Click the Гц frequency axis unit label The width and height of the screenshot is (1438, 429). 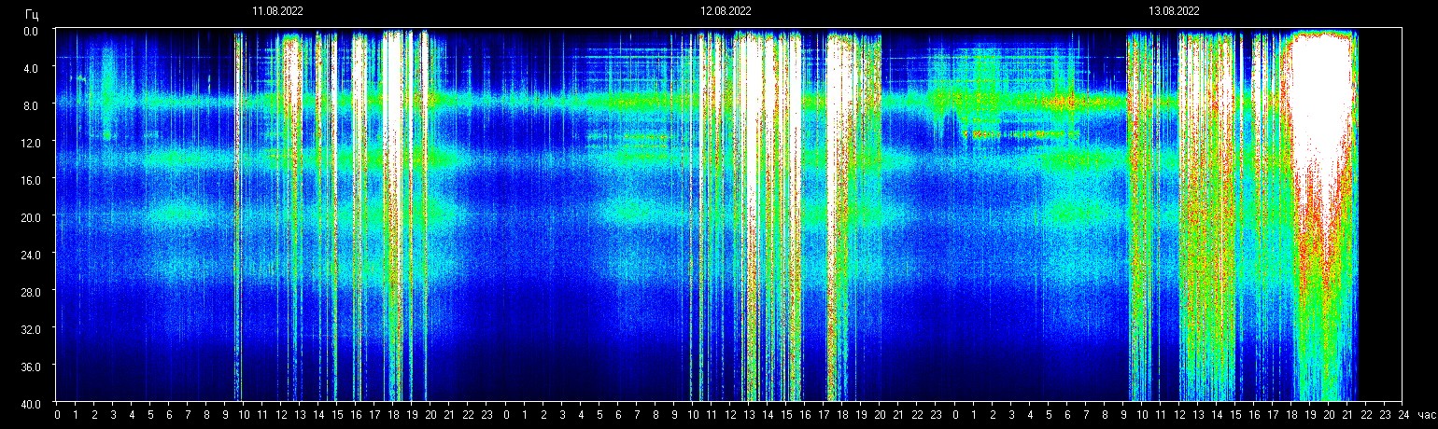tap(32, 14)
